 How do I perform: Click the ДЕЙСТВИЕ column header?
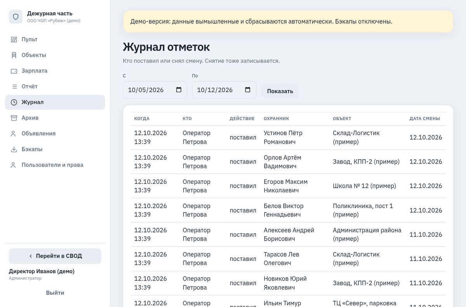click(x=242, y=119)
